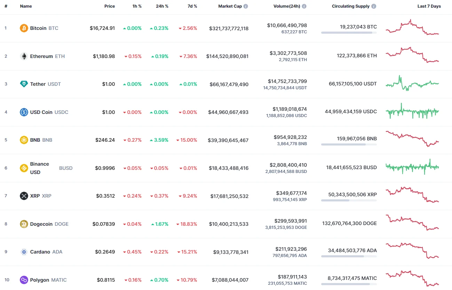Click Bitcoin's 7-day sparkline chart
Image resolution: width=452 pixels, height=290 pixels.
(x=412, y=28)
